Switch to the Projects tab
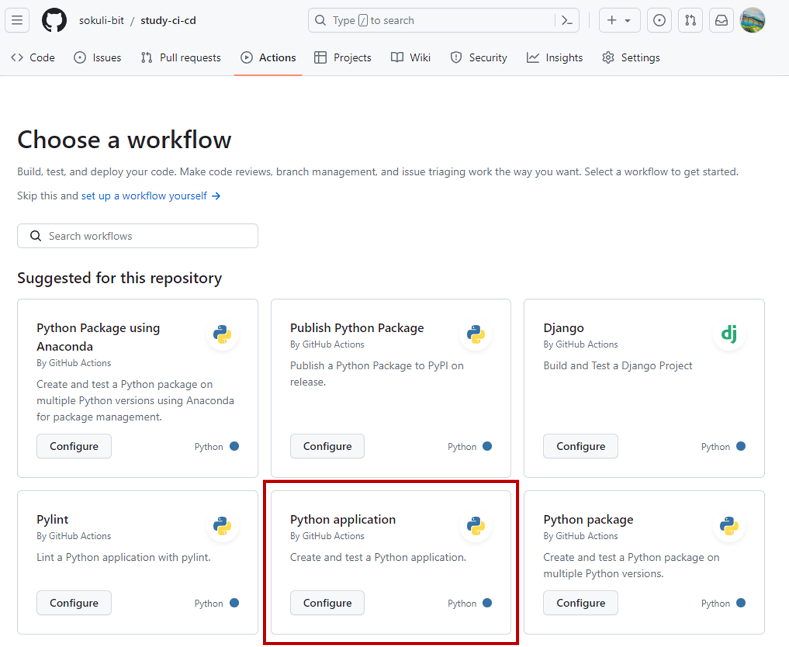Image resolution: width=789 pixels, height=647 pixels. coord(343,58)
